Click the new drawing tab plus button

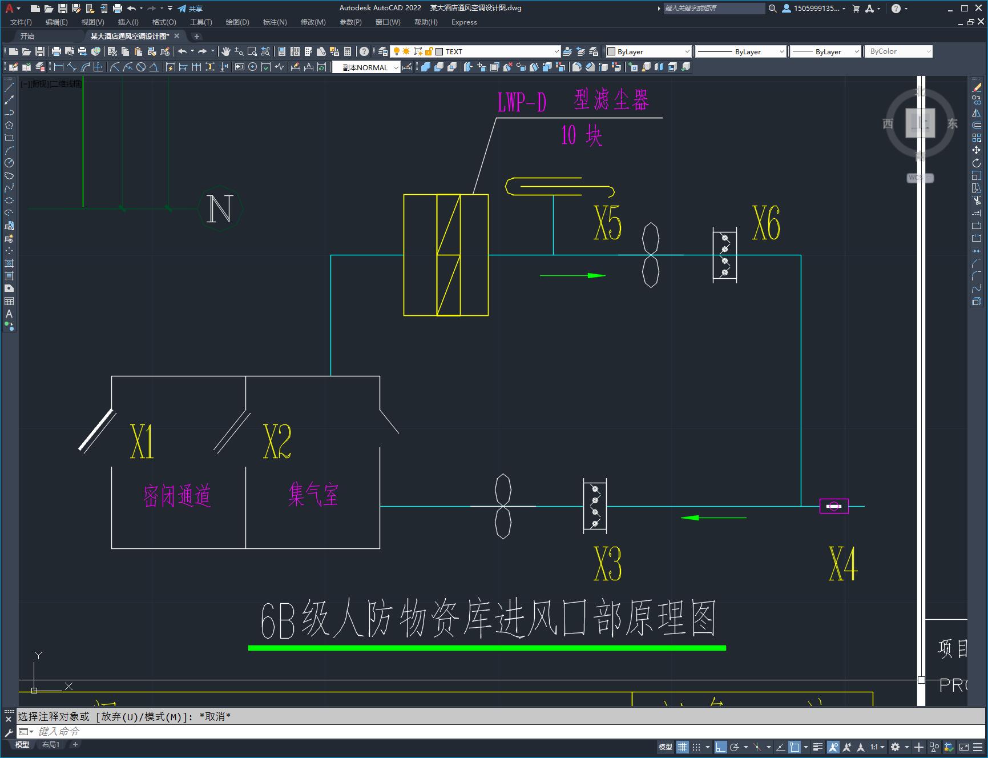(197, 36)
